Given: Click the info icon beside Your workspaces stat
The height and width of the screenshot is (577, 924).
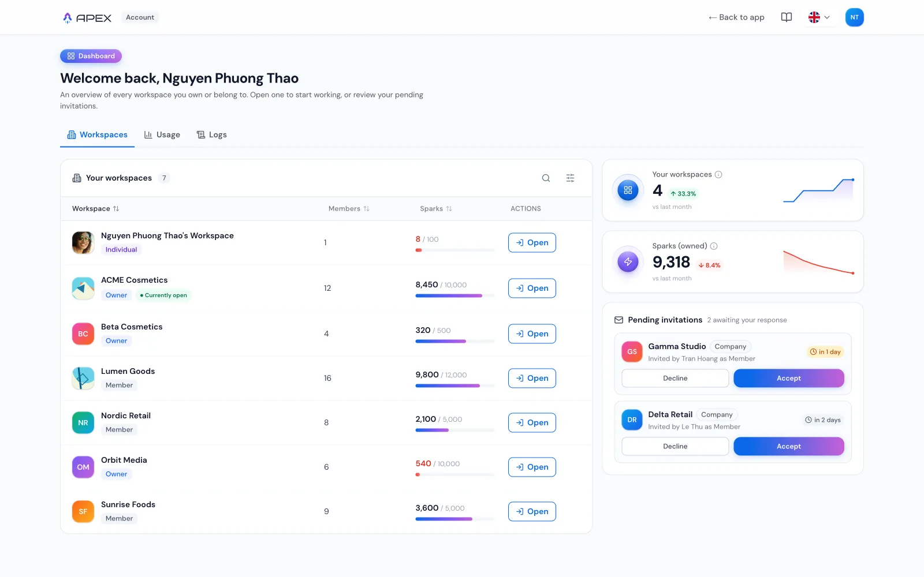Looking at the screenshot, I should (x=718, y=174).
